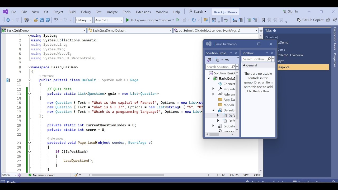
Task: Click the Restart circular arrow icon
Action: 194,20
